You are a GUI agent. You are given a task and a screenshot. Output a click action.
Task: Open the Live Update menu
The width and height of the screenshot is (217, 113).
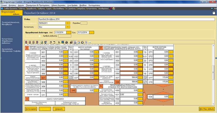coord(72,5)
